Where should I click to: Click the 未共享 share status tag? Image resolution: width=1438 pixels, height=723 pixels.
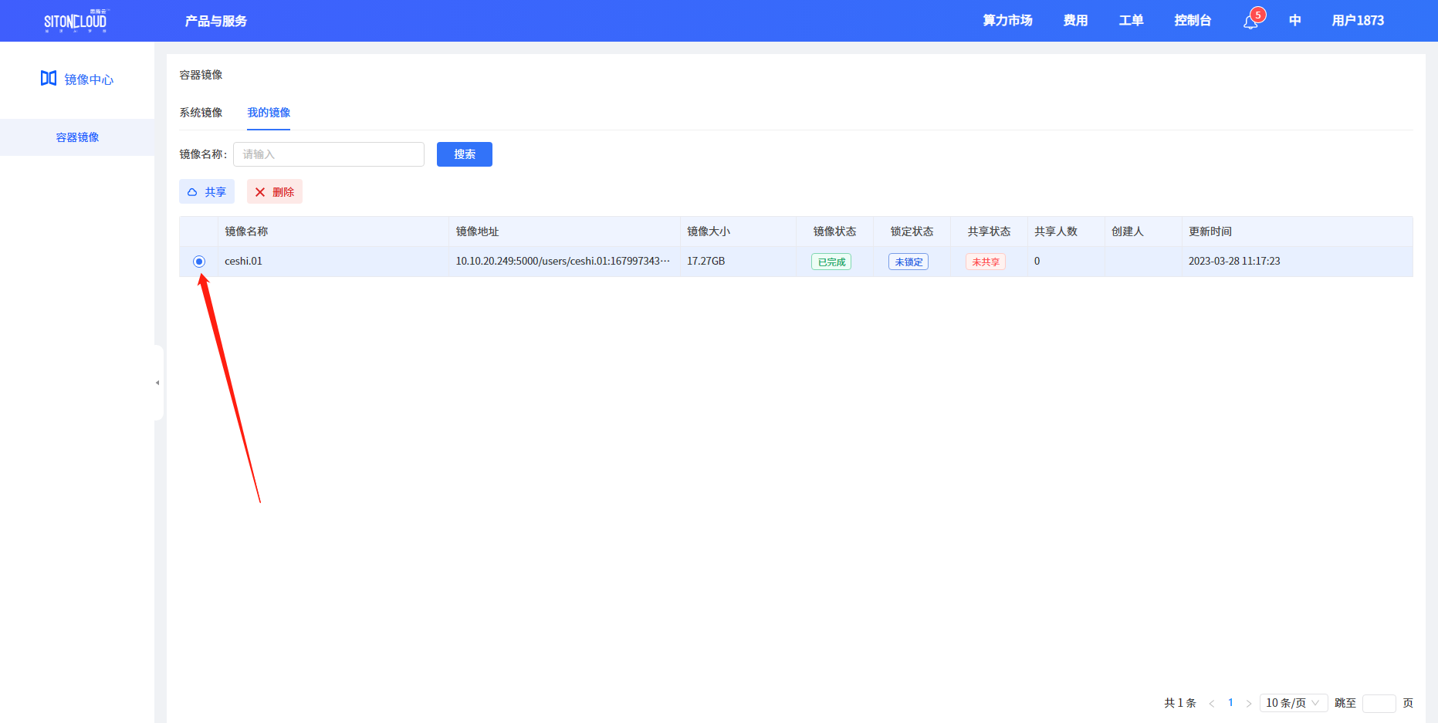pyautogui.click(x=986, y=262)
